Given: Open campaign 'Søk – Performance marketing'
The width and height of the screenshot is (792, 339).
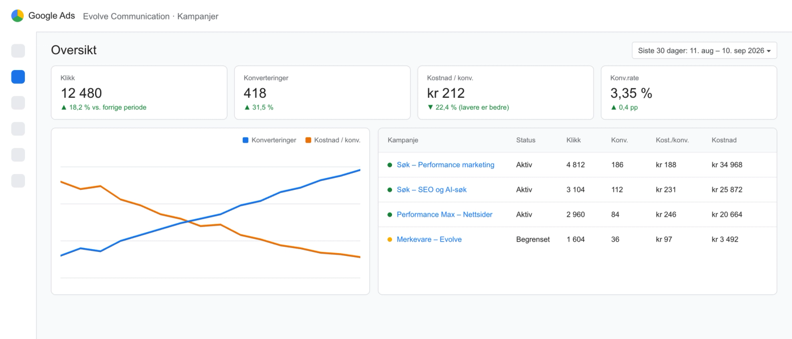Looking at the screenshot, I should click(445, 165).
